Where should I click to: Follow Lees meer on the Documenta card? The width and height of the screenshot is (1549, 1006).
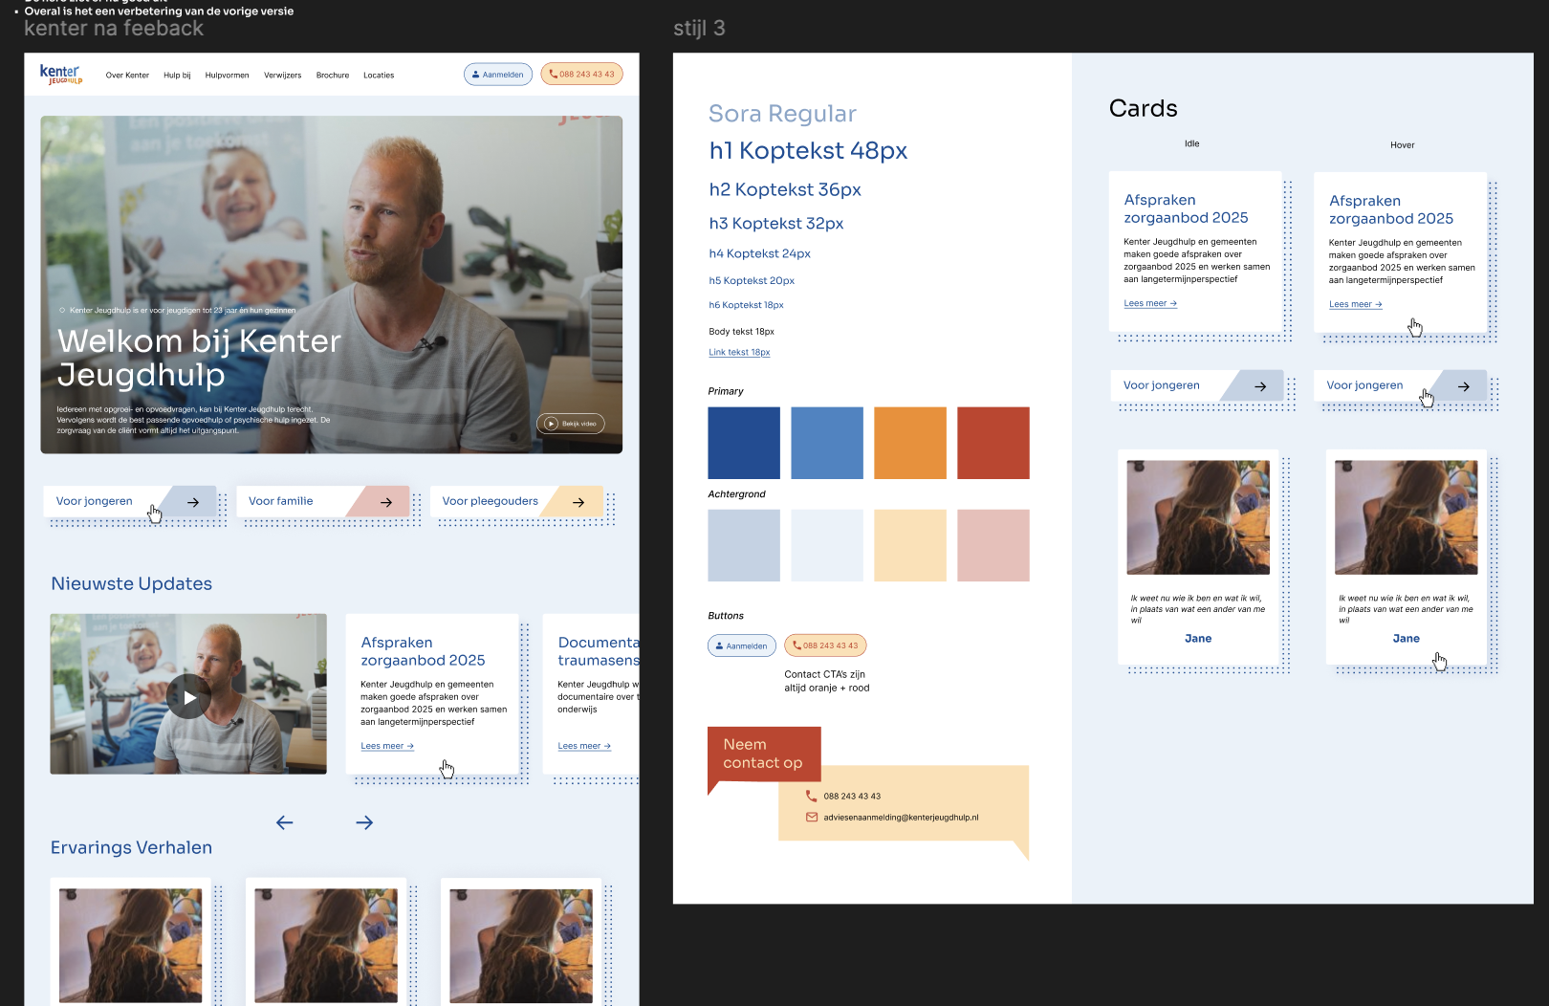(584, 746)
